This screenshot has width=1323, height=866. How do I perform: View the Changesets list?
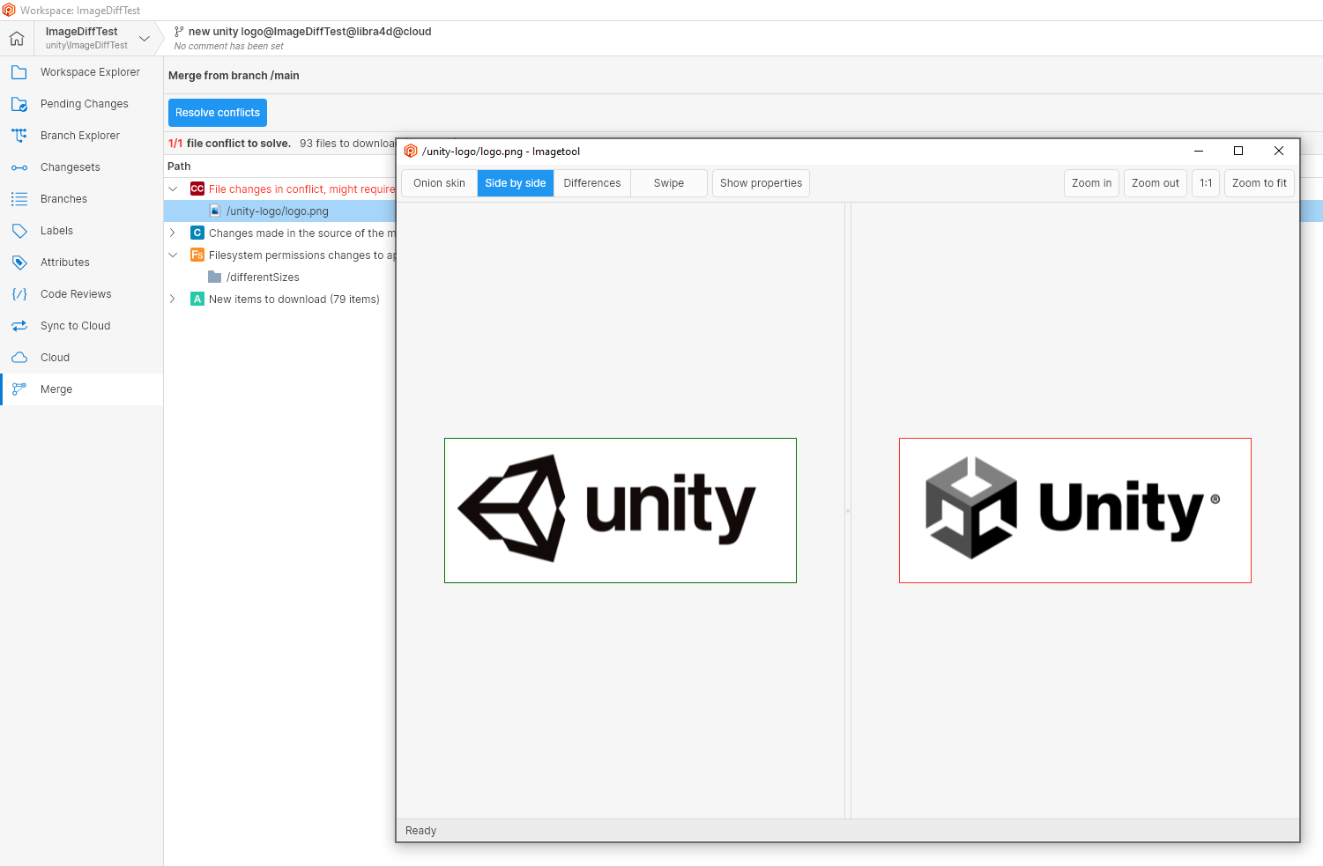(71, 167)
